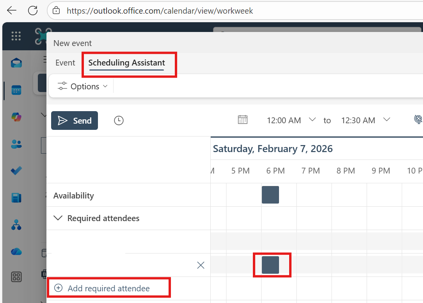Remove the attendee with the X
Image resolution: width=423 pixels, height=303 pixels.
(x=201, y=265)
